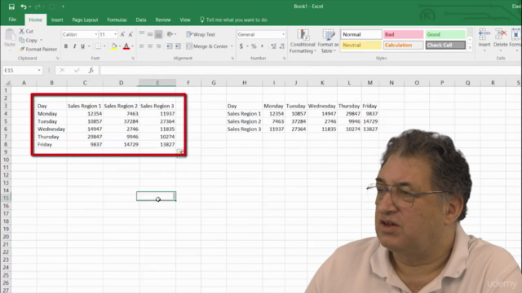Click the Undo arrow icon

(23, 7)
